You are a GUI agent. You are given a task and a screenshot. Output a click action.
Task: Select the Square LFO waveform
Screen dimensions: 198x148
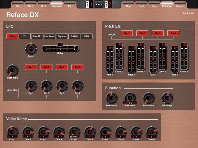(62, 36)
